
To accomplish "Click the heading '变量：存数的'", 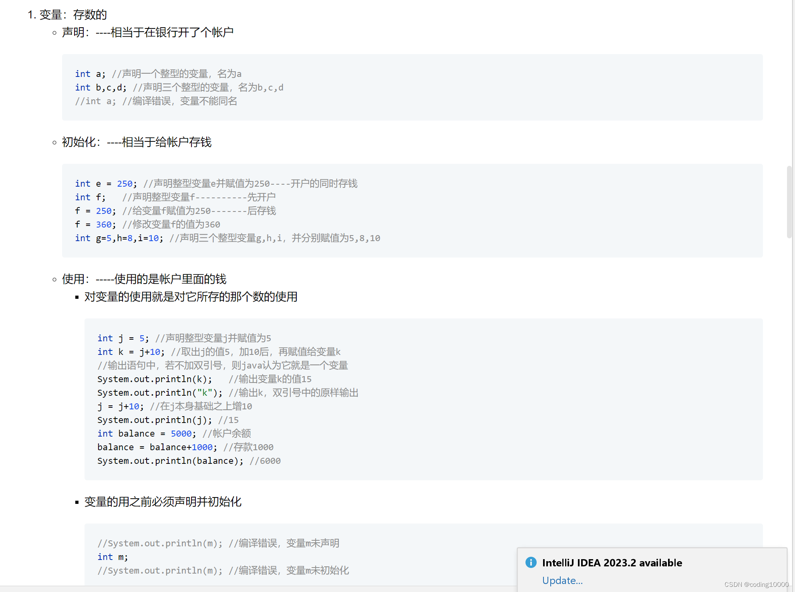I will click(x=73, y=15).
